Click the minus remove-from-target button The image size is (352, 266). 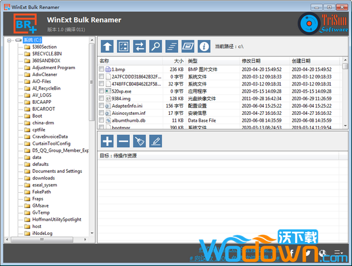click(123, 141)
